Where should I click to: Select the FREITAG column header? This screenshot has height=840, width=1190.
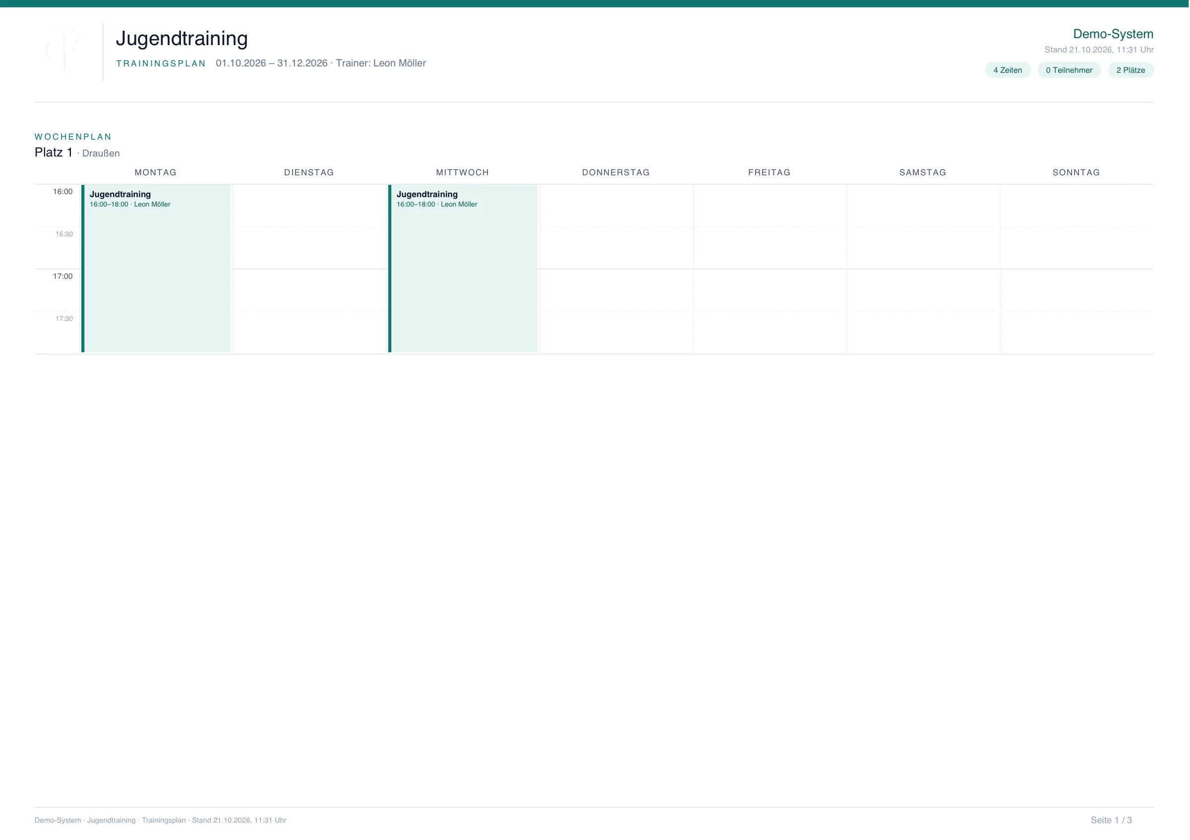(769, 172)
